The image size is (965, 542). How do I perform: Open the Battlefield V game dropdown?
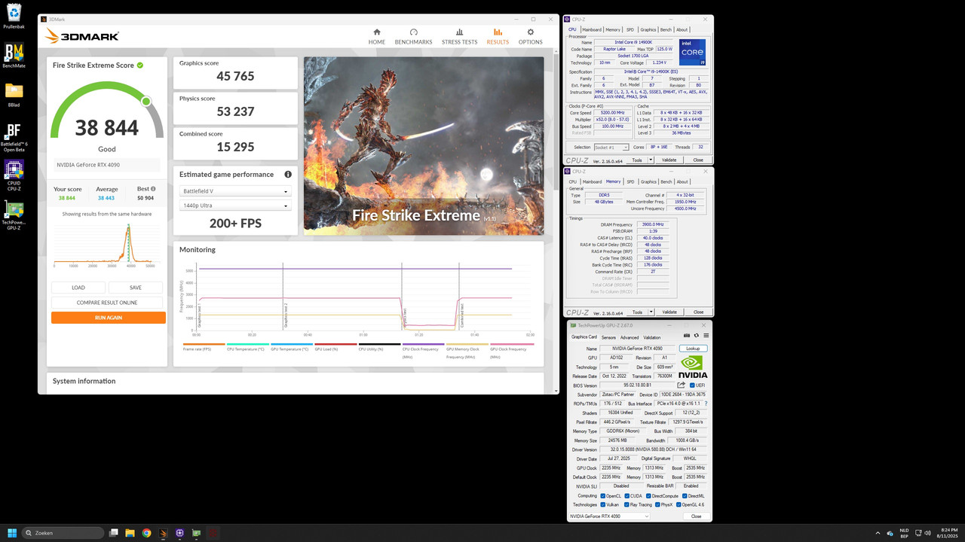235,191
